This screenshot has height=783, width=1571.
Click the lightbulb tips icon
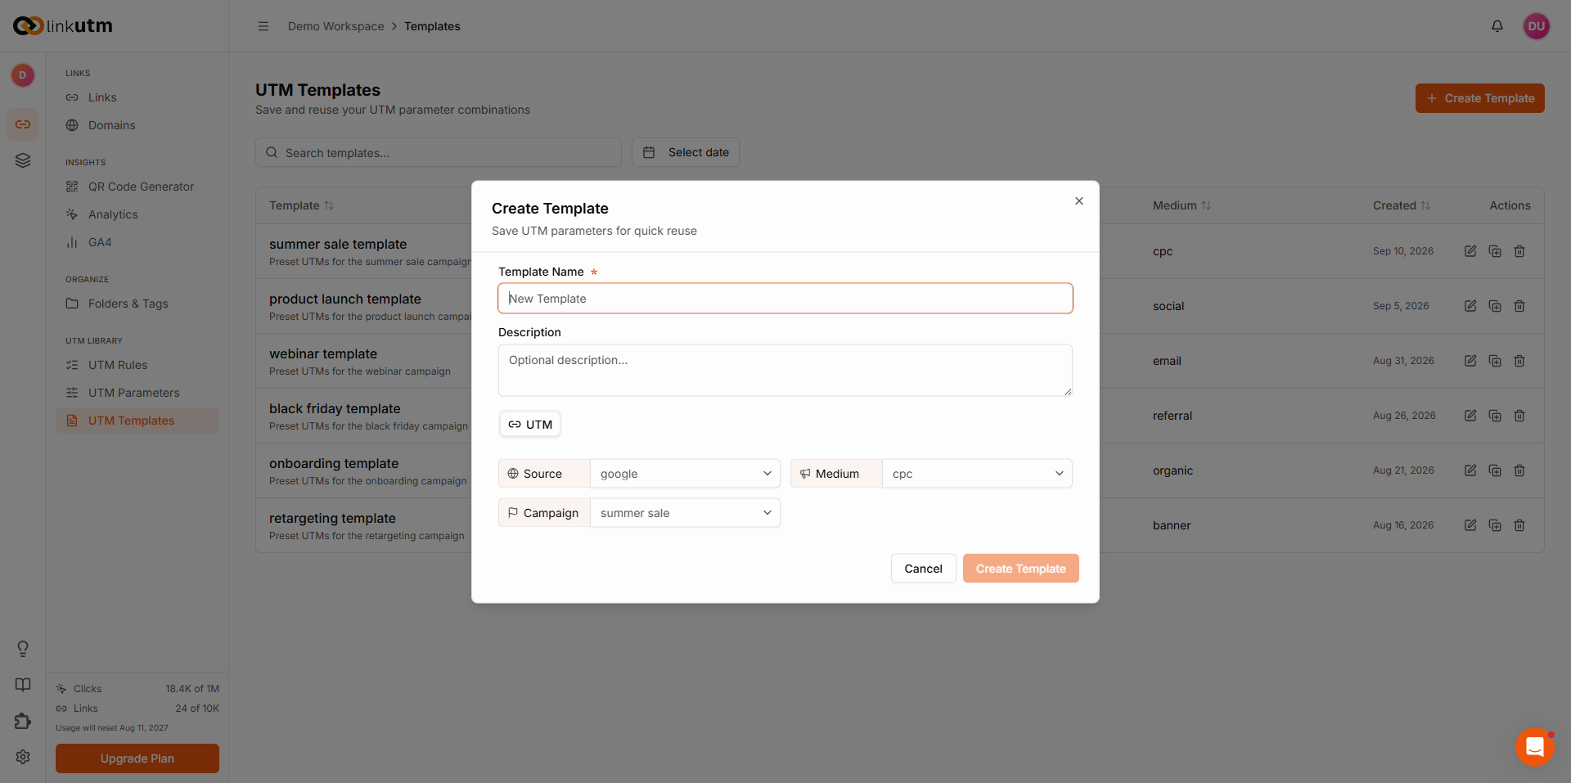[23, 649]
